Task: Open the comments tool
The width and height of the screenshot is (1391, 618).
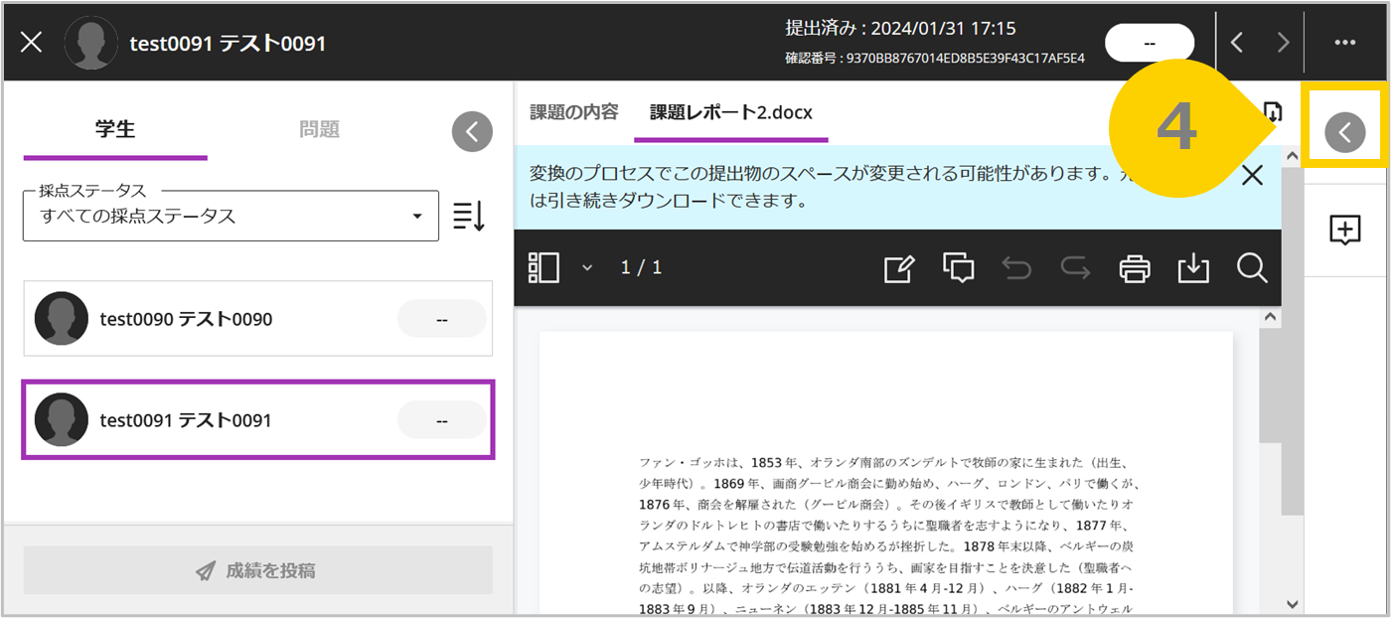Action: (x=959, y=268)
